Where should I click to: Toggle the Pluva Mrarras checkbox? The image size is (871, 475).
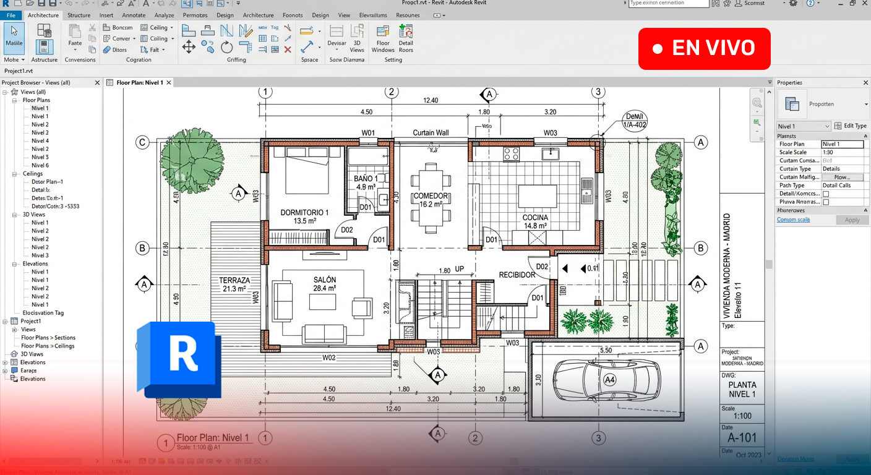(825, 202)
